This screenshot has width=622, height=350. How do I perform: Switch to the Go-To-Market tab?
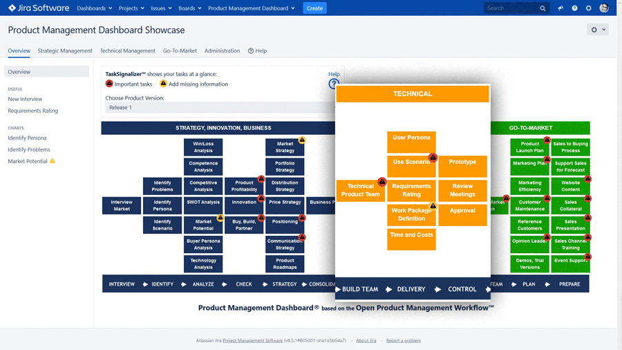click(x=180, y=50)
